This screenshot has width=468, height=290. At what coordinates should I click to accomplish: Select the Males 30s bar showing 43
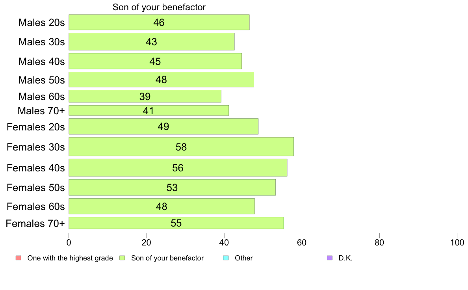click(152, 41)
